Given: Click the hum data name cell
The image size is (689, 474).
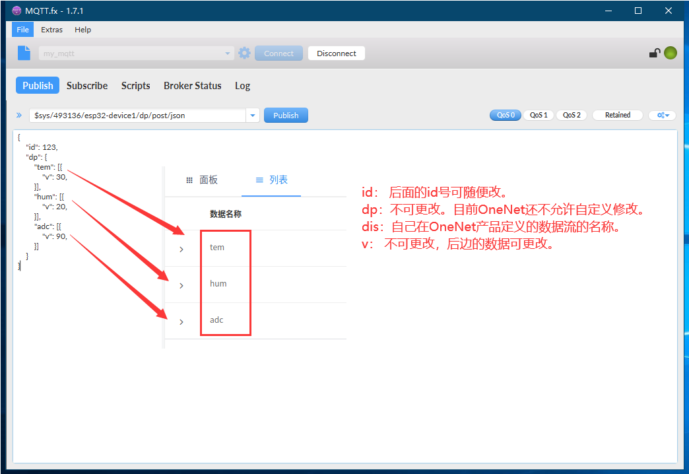Looking at the screenshot, I should tap(218, 284).
